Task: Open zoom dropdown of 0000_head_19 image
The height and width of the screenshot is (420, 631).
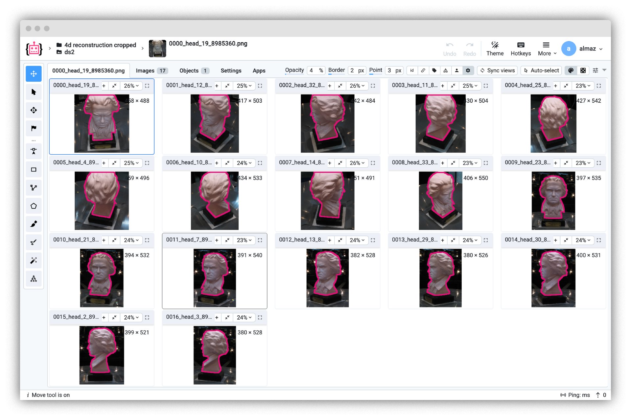Action: [x=131, y=86]
